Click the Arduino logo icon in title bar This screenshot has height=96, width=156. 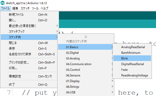pyautogui.click(x=3, y=3)
